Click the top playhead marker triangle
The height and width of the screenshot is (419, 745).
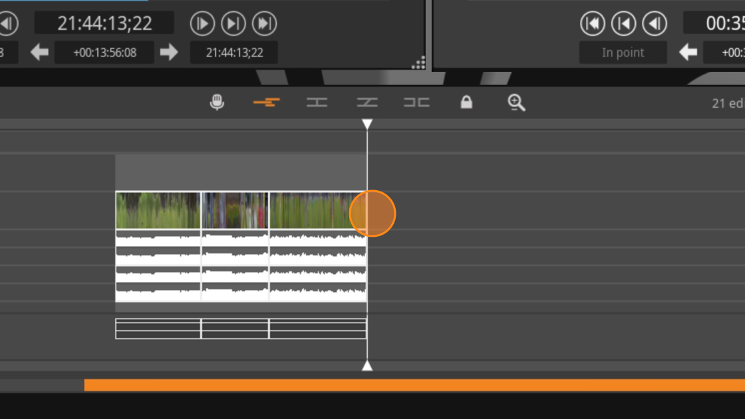(x=367, y=124)
